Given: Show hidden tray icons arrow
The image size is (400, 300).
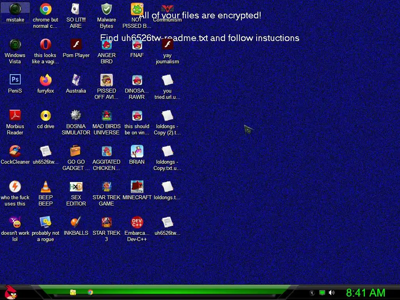Looking at the screenshot, I should (x=312, y=293).
